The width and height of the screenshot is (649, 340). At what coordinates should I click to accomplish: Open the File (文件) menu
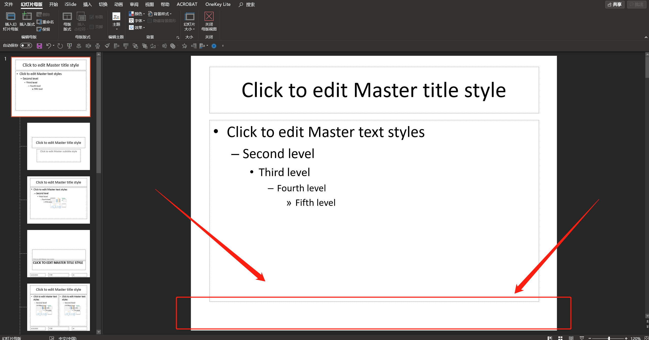point(9,4)
